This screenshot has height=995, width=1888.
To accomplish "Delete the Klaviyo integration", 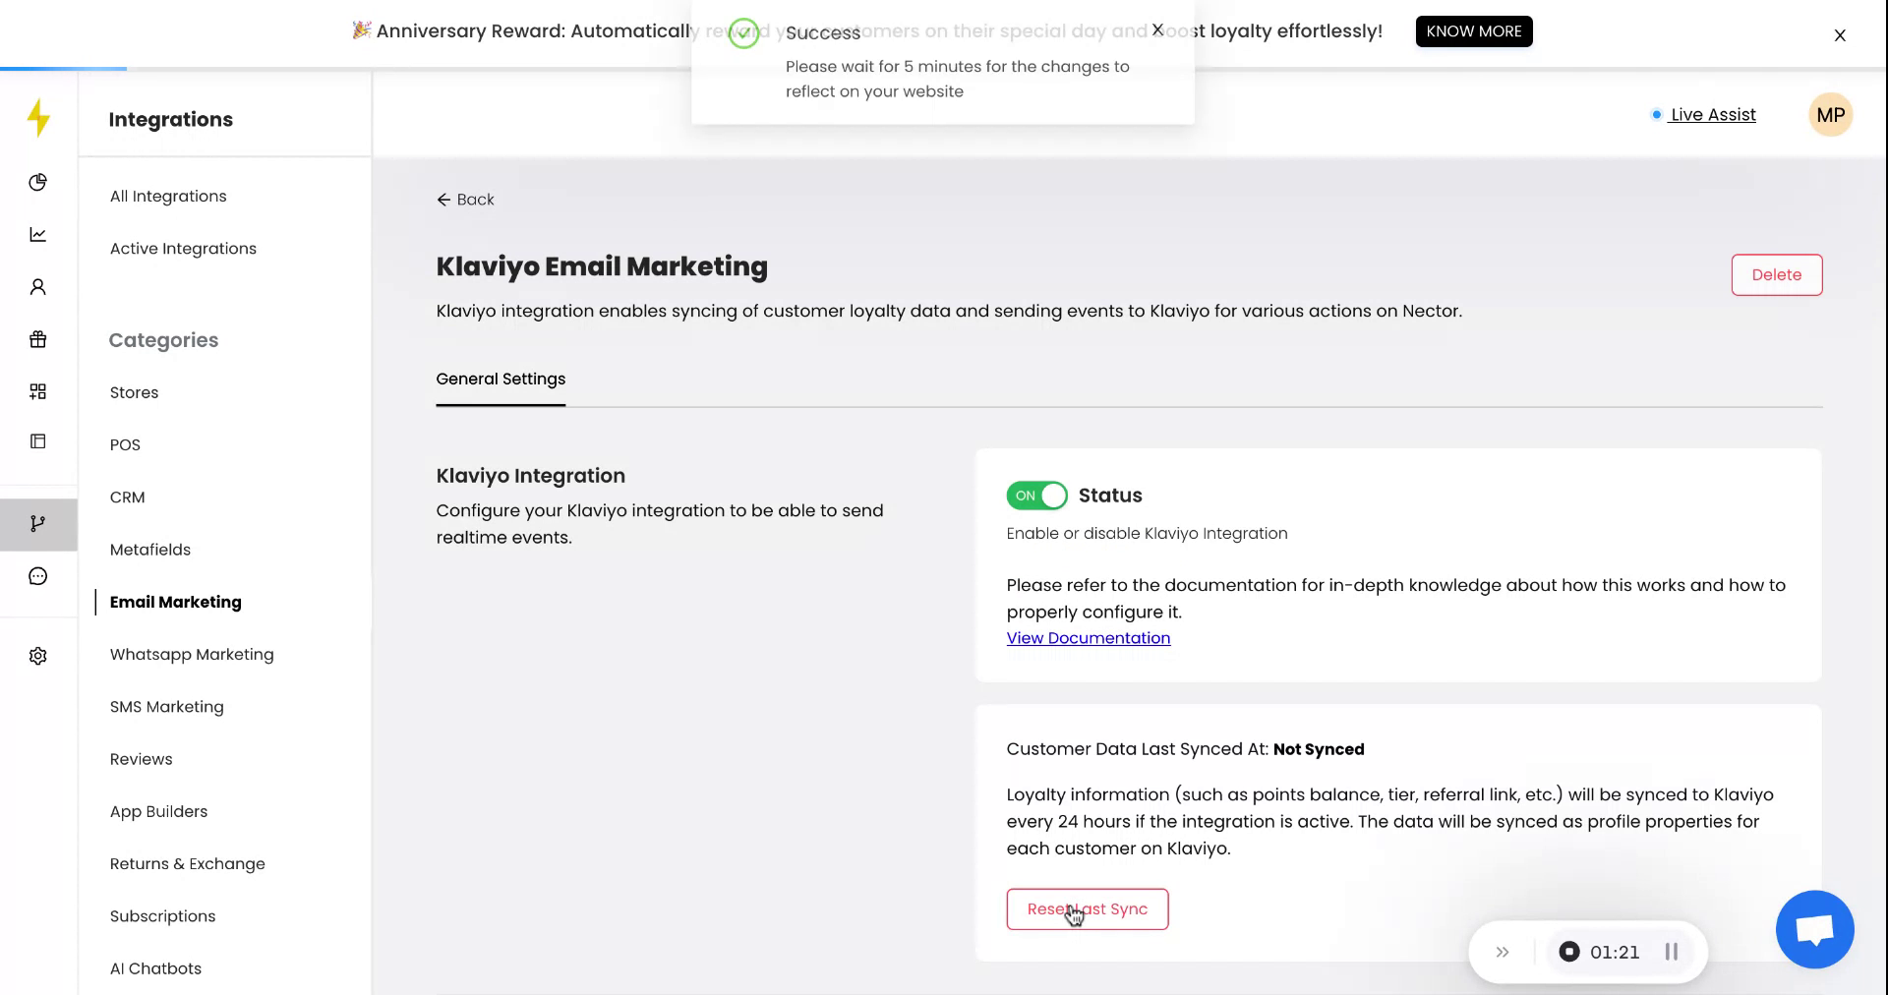I will [1776, 275].
